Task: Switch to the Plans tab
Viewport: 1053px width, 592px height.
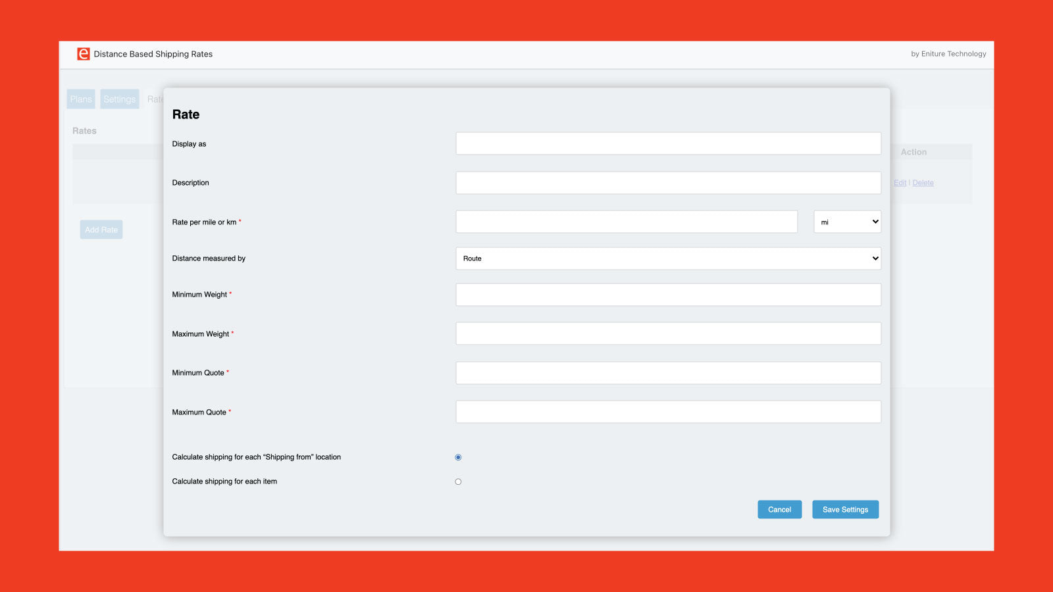Action: click(80, 99)
